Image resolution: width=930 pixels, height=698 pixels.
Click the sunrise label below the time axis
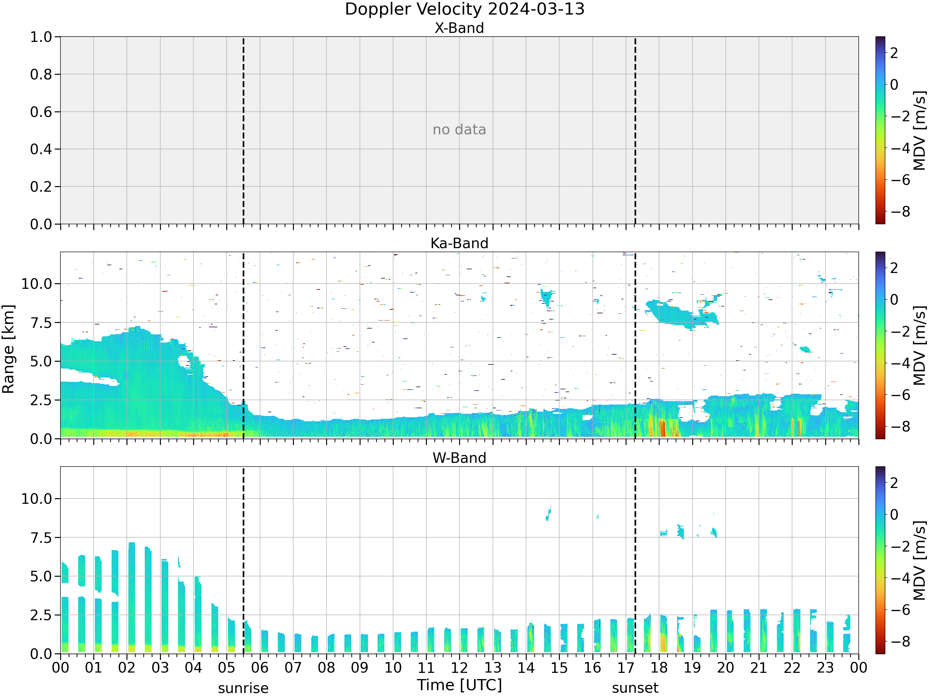pyautogui.click(x=243, y=688)
